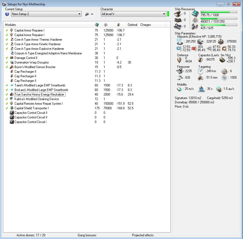Toggle the first Capital Armor Repairer I checkmark
243x239 pixels.
(7, 30)
